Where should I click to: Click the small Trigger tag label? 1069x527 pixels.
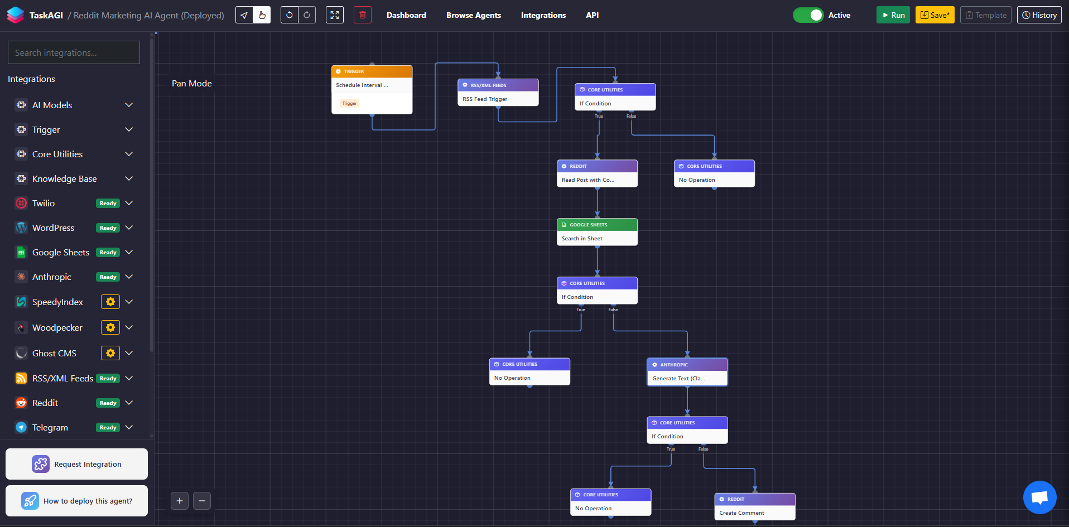point(350,103)
